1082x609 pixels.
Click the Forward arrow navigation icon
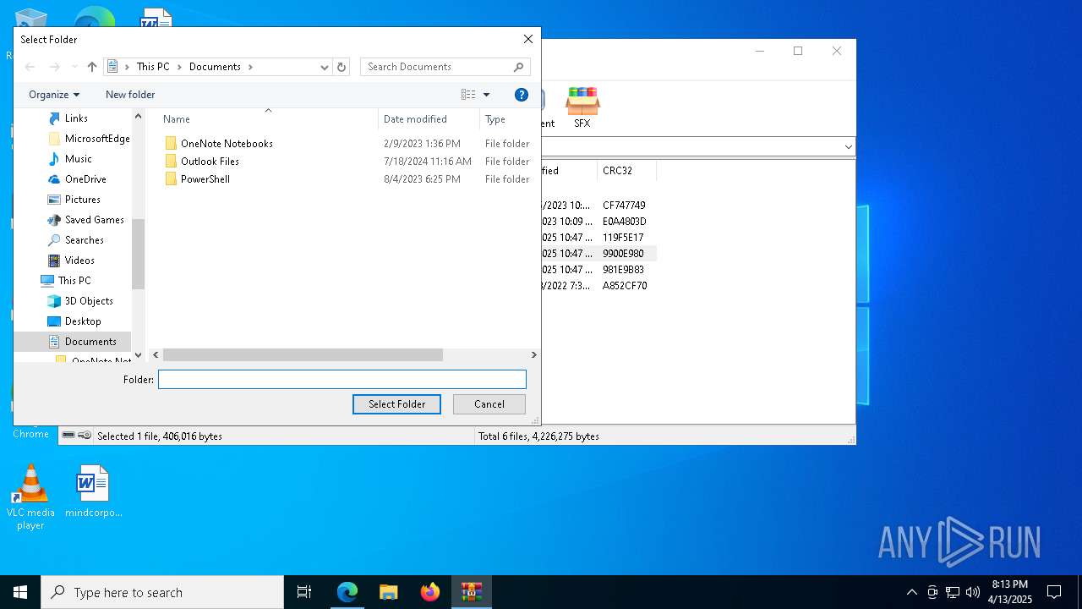pyautogui.click(x=55, y=67)
